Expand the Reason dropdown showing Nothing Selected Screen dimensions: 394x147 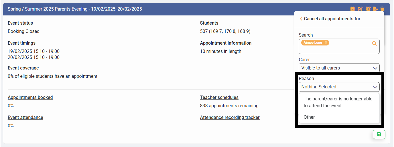[339, 87]
